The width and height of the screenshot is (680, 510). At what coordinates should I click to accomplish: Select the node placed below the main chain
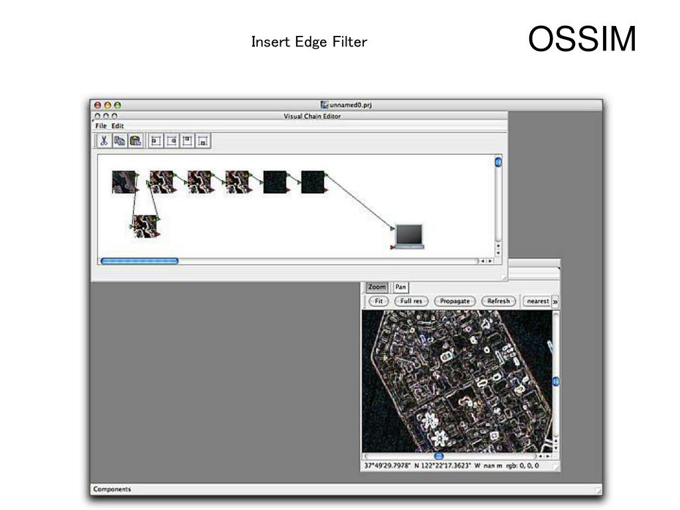tap(145, 226)
